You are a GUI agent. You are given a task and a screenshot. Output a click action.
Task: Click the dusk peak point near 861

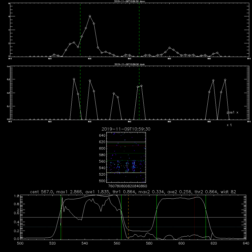(x=213, y=80)
